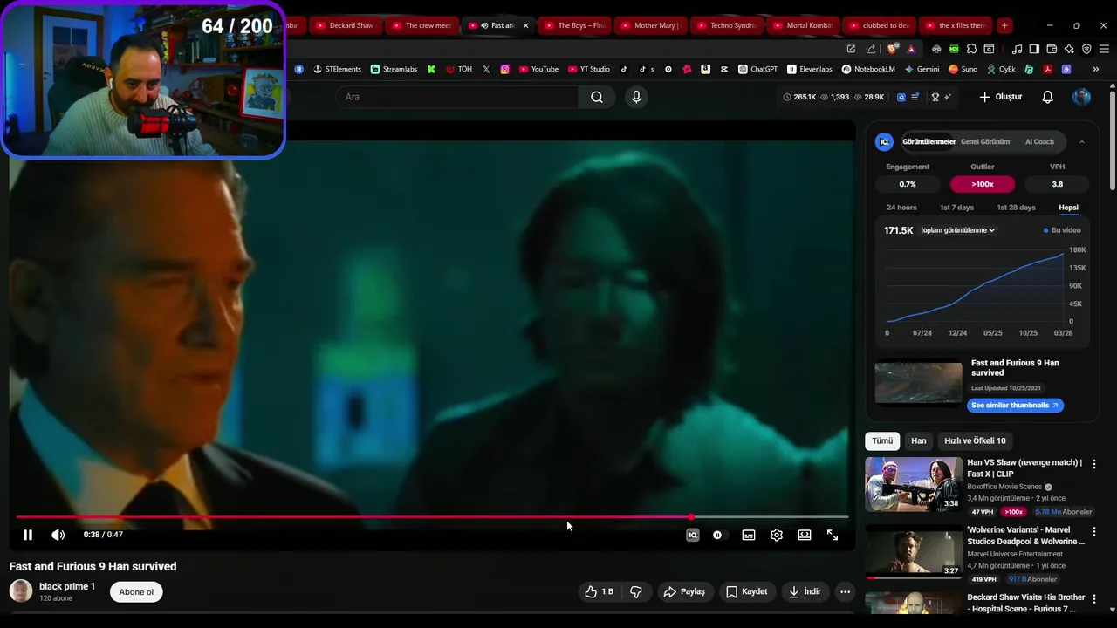Screen dimensions: 1117x628
Task: Collapse the vidIQ panel chevron
Action: point(1082,141)
